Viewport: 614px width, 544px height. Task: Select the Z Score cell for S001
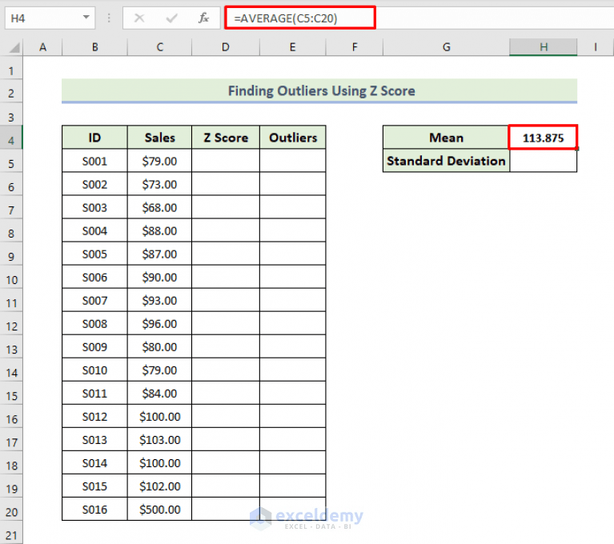click(x=226, y=161)
